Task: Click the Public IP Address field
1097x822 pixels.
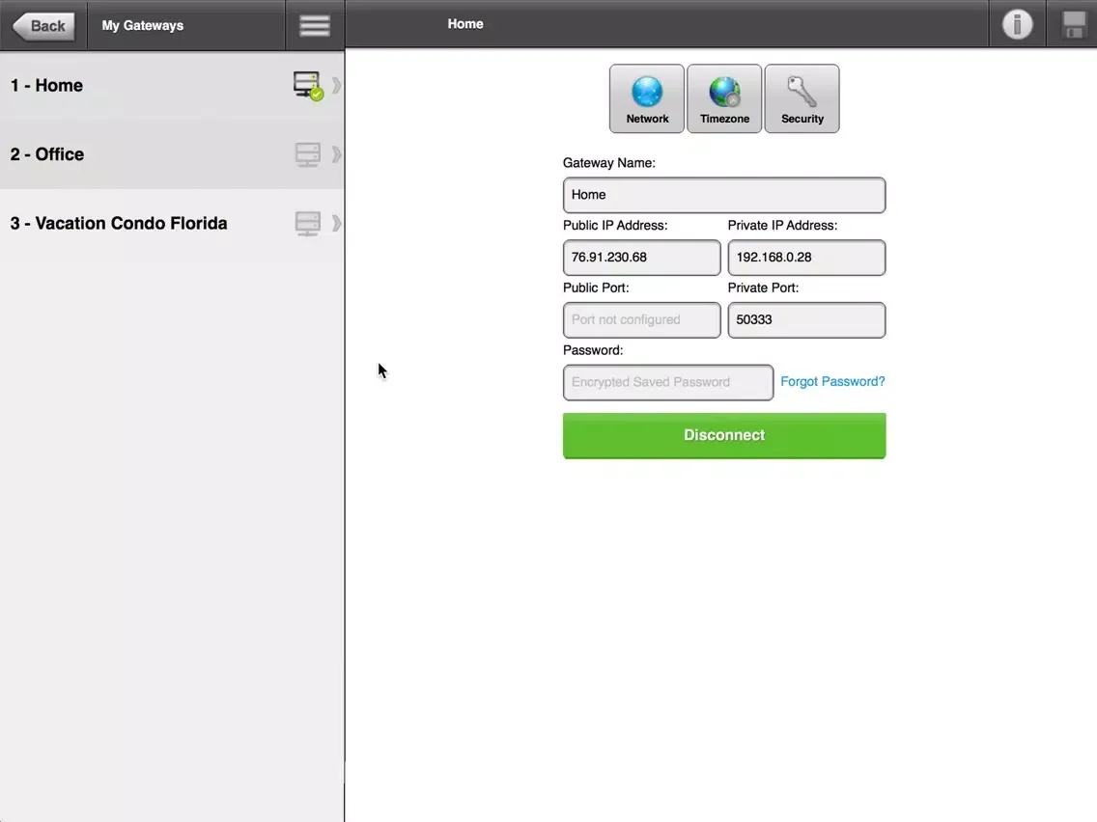Action: 641,258
